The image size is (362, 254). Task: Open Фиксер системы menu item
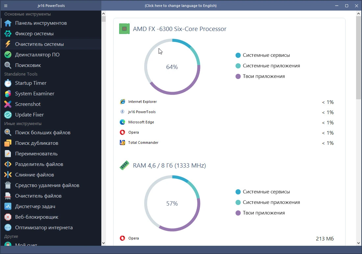pos(51,34)
